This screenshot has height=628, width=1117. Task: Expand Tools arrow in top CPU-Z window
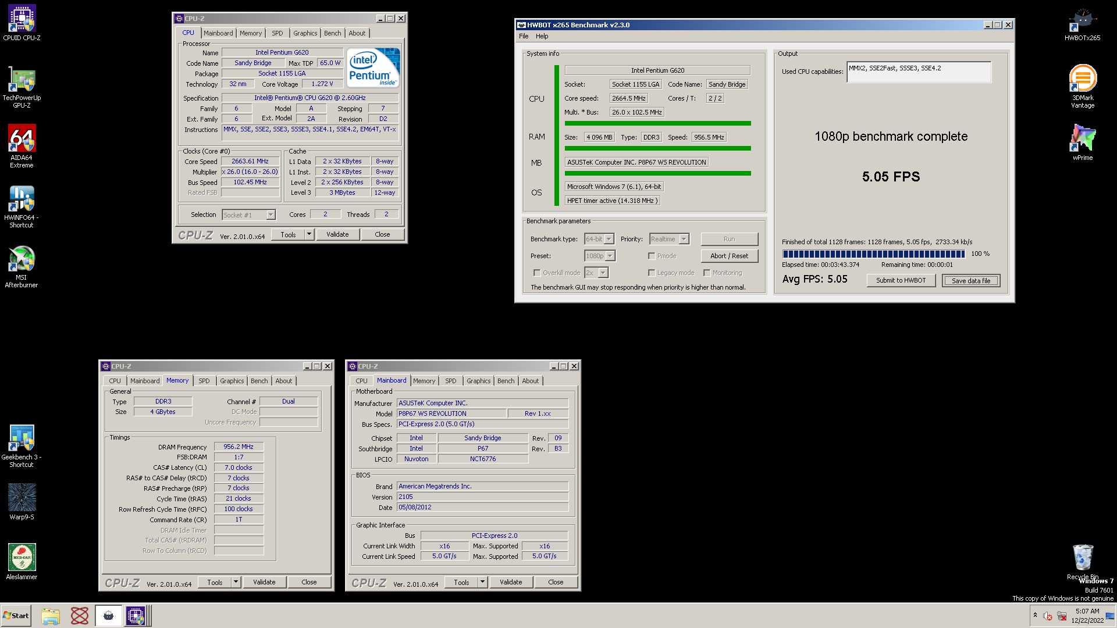pyautogui.click(x=309, y=234)
